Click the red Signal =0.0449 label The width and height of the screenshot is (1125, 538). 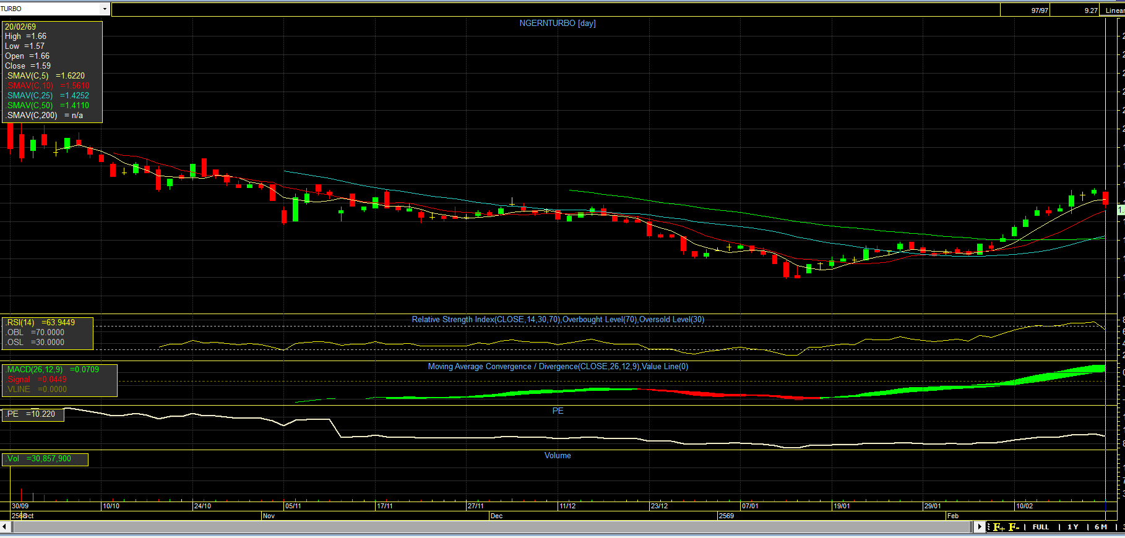tap(37, 380)
